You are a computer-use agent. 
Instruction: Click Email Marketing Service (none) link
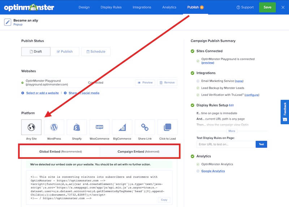click(239, 81)
